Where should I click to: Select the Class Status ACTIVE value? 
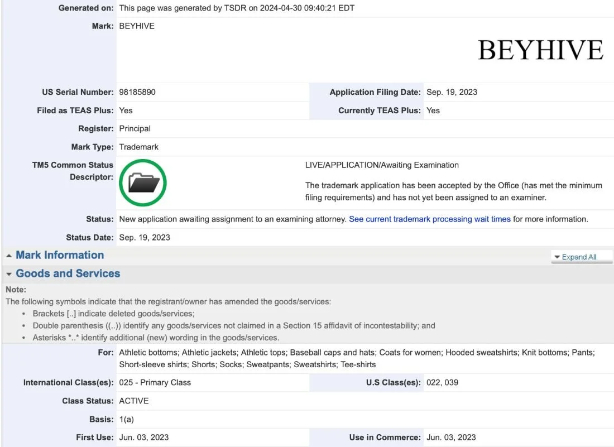point(135,401)
